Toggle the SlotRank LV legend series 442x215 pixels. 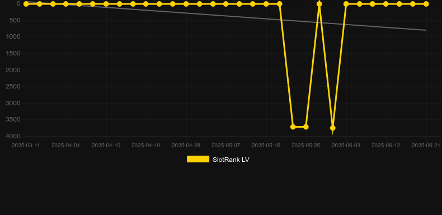click(218, 160)
